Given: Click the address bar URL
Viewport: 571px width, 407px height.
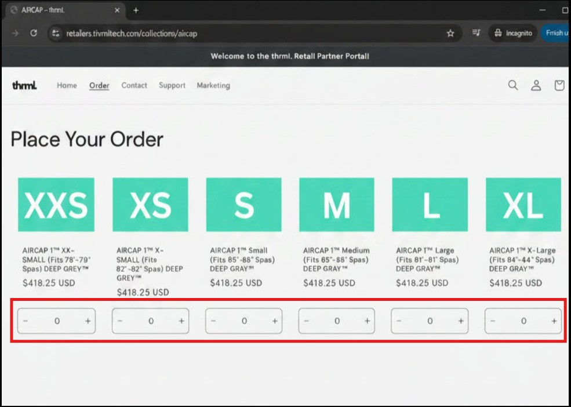Looking at the screenshot, I should click(132, 34).
